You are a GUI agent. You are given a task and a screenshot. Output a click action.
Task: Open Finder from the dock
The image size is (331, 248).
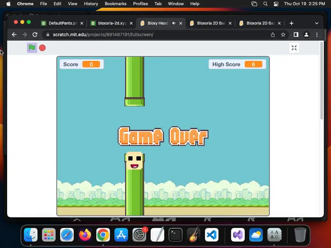click(x=31, y=235)
